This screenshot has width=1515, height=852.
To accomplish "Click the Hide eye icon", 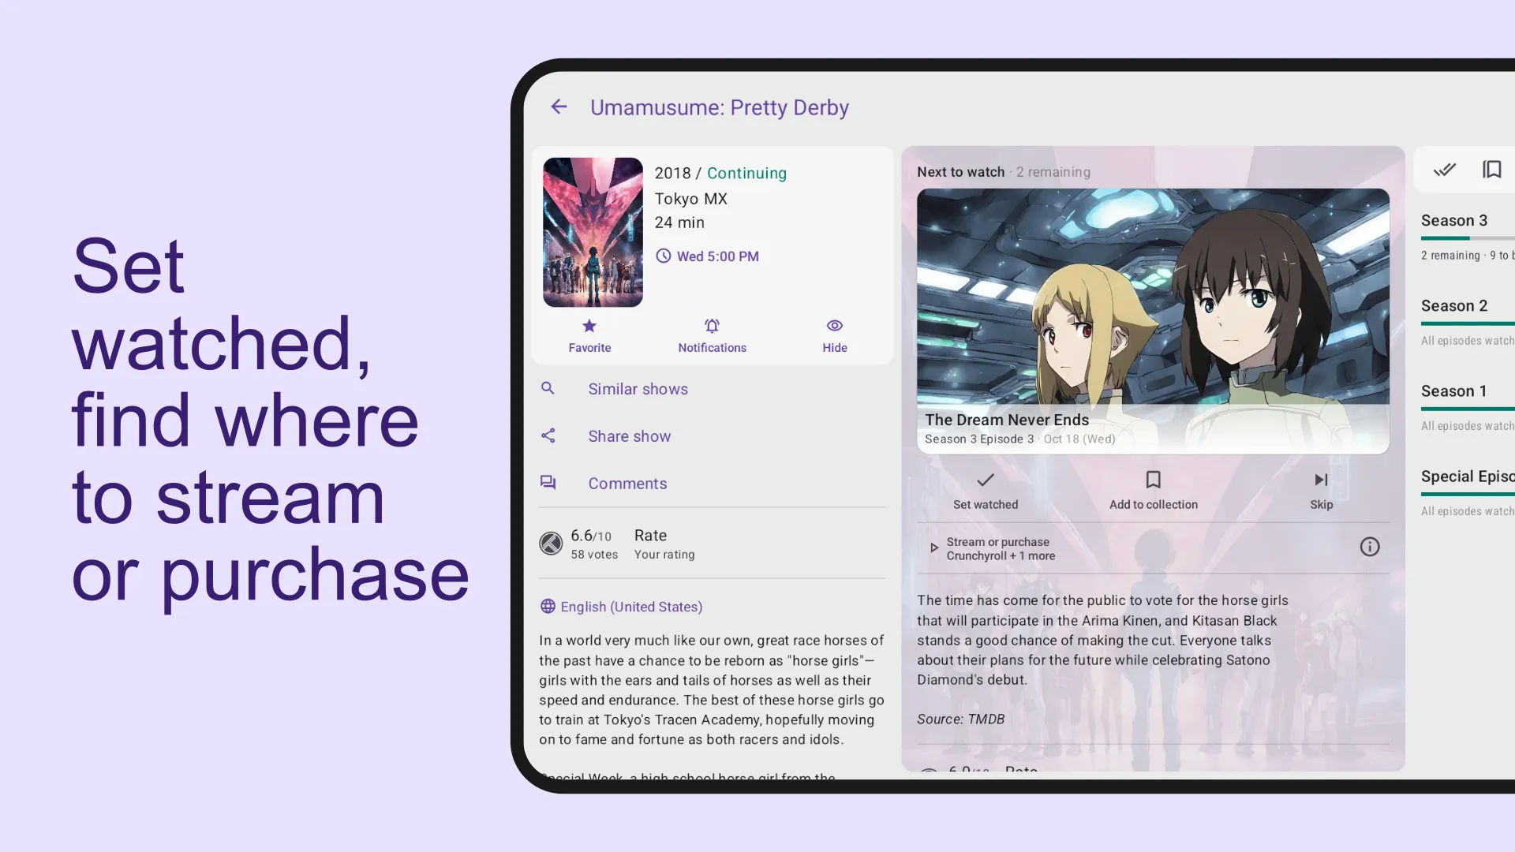I will (835, 324).
